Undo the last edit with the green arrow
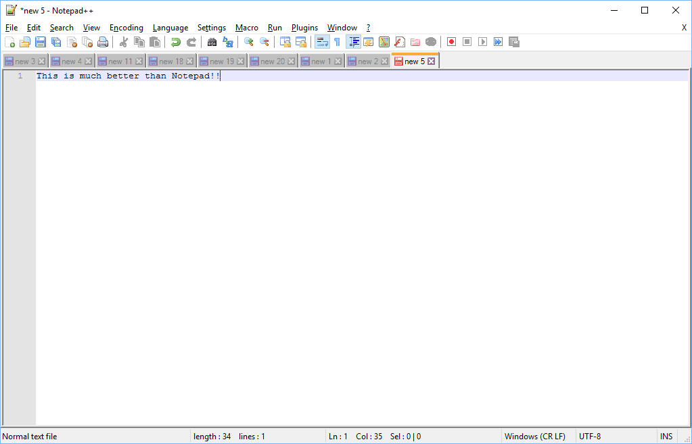This screenshot has width=692, height=444. 176,42
